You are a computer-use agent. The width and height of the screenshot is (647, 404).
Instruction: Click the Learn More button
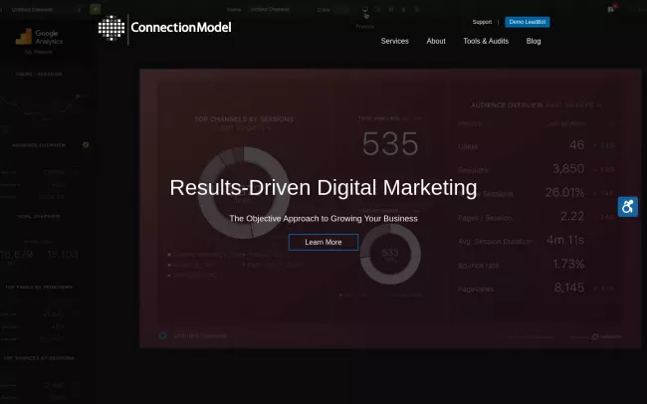click(x=323, y=242)
